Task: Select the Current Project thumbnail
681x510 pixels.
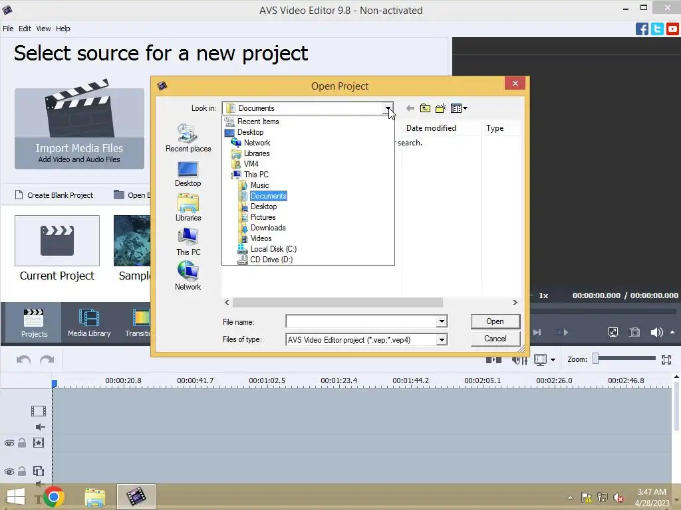Action: [x=57, y=240]
